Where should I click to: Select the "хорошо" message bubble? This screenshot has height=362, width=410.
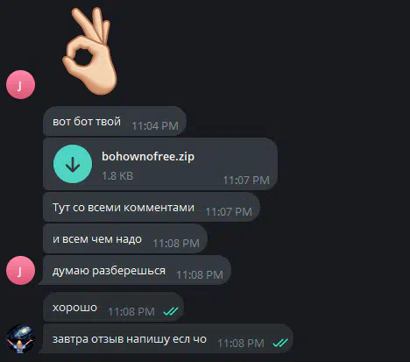click(113, 307)
